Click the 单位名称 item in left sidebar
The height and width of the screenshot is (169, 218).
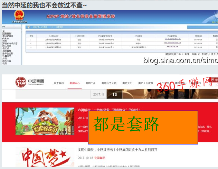(x=8, y=54)
